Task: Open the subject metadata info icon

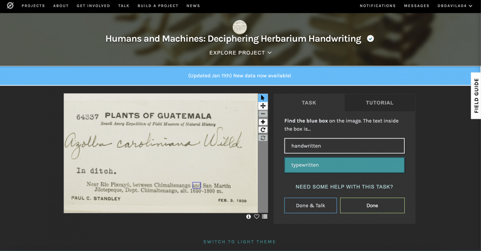Action: [248, 216]
